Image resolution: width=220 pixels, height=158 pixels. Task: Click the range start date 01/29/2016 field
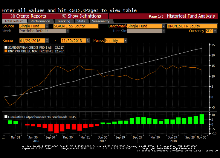point(32,41)
